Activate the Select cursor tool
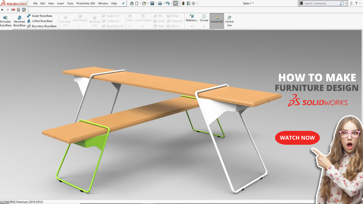Image resolution: width=363 pixels, height=204 pixels. pos(176,3)
